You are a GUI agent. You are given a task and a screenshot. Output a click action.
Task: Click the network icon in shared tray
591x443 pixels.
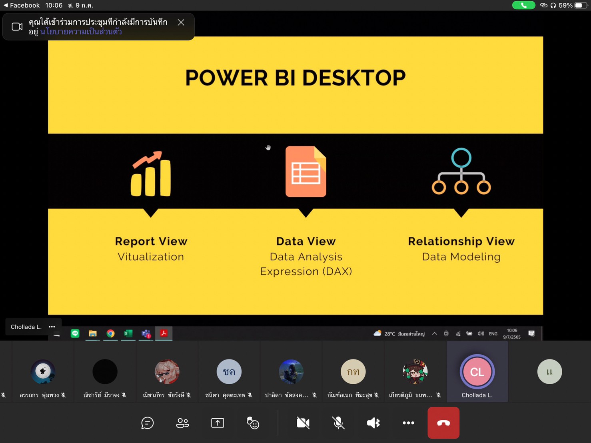click(458, 333)
